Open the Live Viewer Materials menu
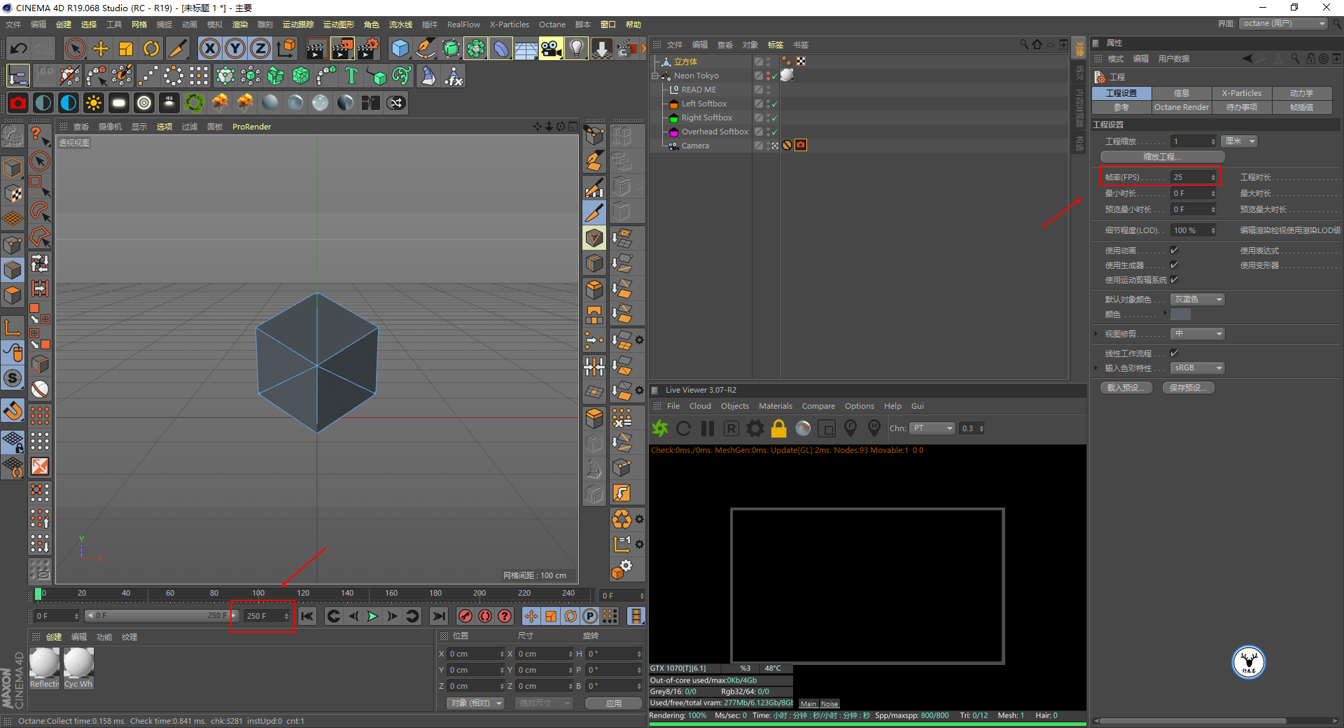Viewport: 1344px width, 728px height. click(776, 406)
